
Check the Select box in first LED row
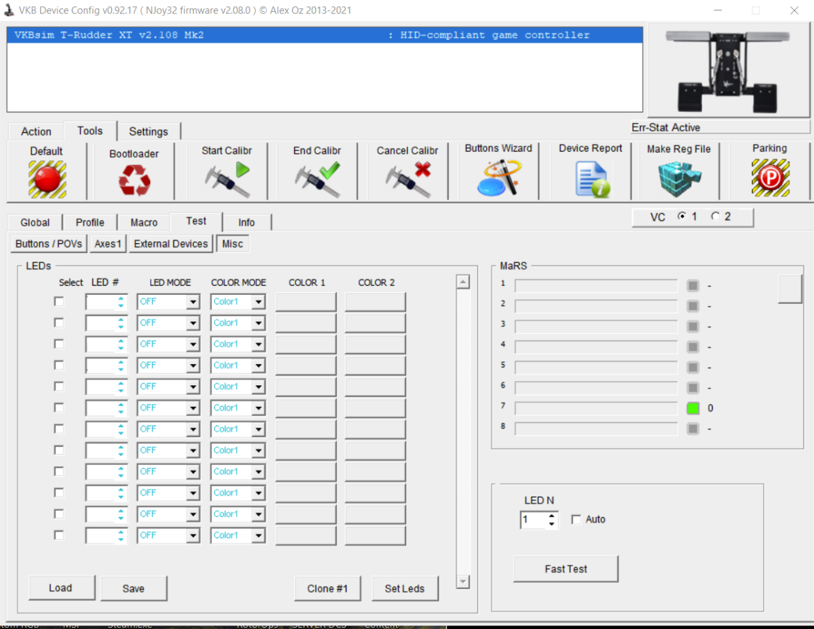59,301
